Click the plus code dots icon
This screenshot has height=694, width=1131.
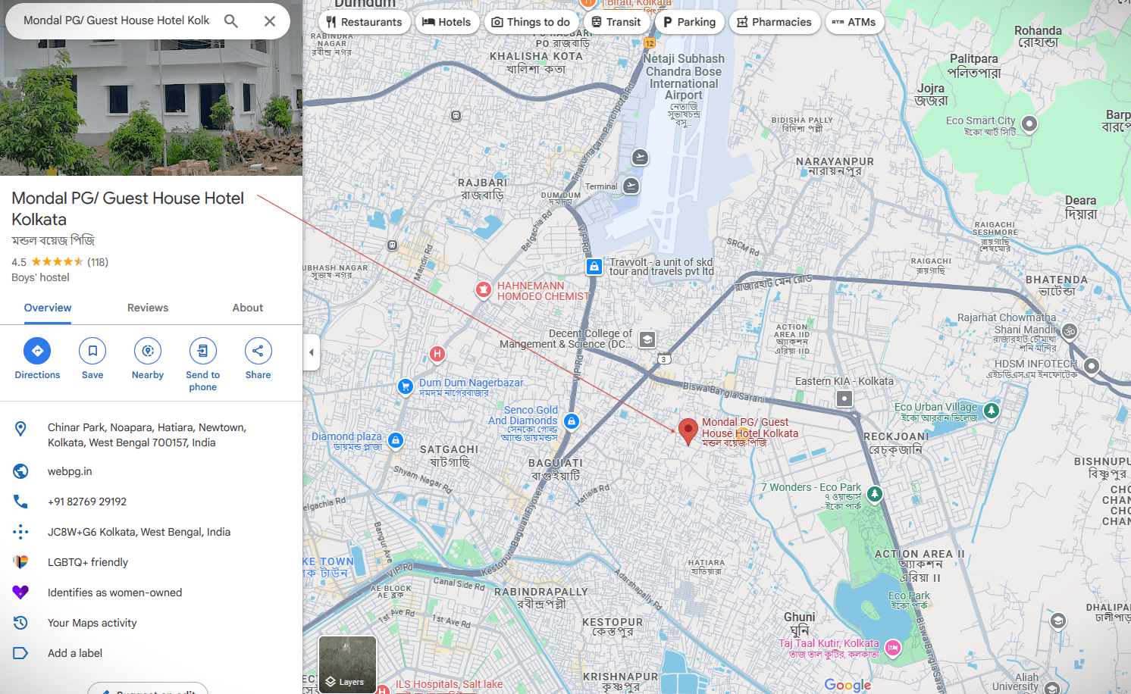[20, 532]
